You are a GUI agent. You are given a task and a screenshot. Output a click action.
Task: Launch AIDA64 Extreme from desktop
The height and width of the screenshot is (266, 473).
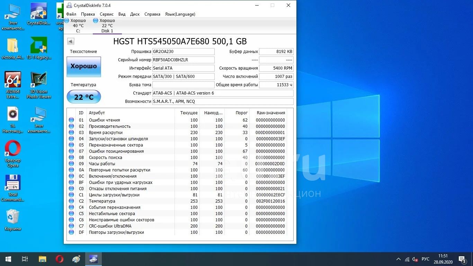click(x=13, y=85)
